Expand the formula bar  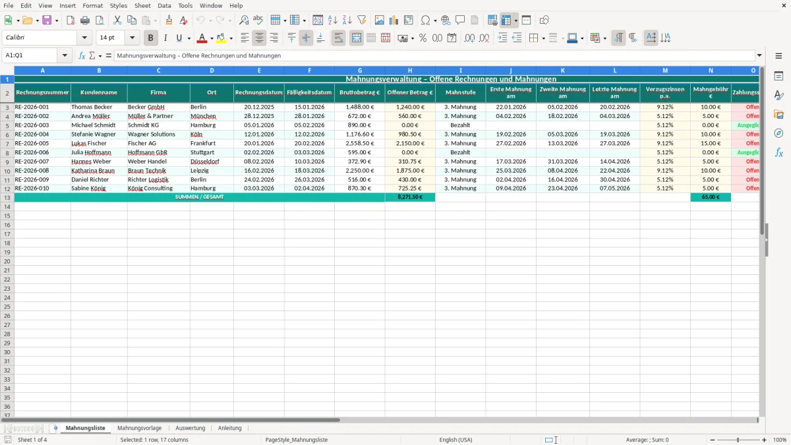[x=759, y=55]
